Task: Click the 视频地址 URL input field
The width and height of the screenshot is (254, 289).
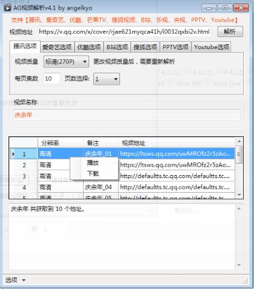Action: tap(124, 32)
